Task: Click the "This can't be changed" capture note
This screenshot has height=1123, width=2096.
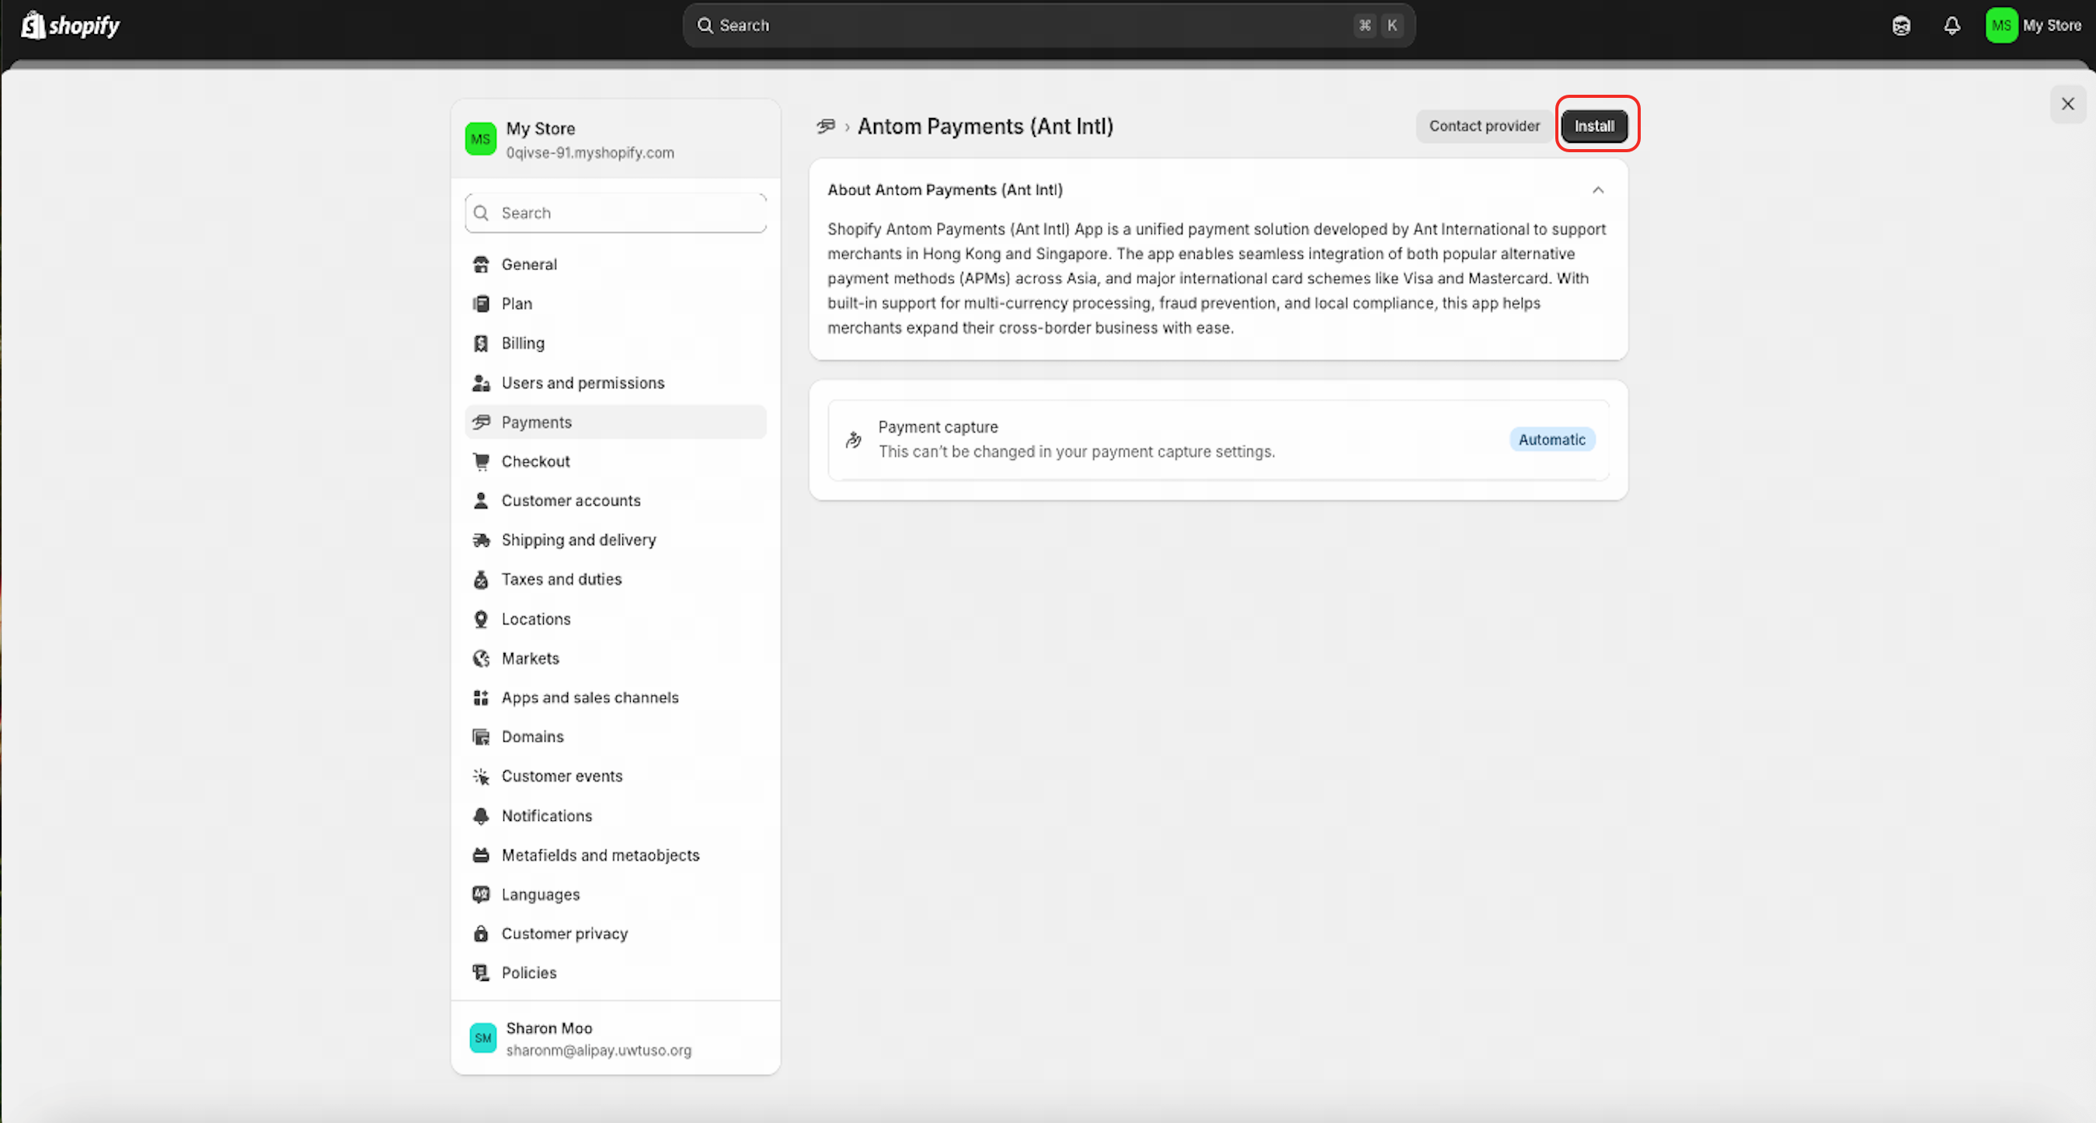Action: [x=1077, y=452]
